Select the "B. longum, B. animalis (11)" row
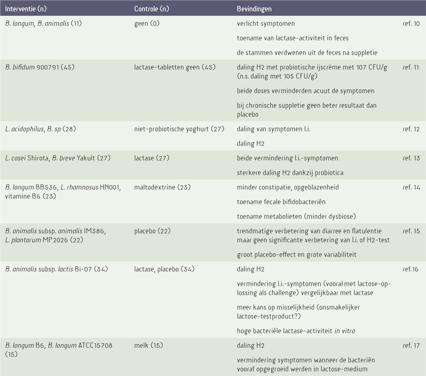426x376 pixels. pos(43,24)
